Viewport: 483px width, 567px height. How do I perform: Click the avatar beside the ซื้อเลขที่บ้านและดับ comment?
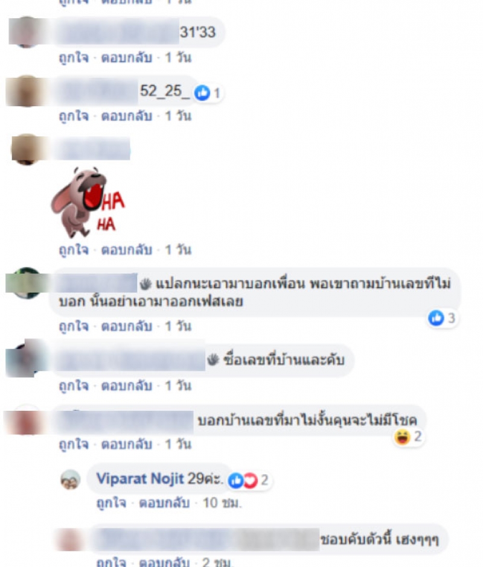coord(24,358)
